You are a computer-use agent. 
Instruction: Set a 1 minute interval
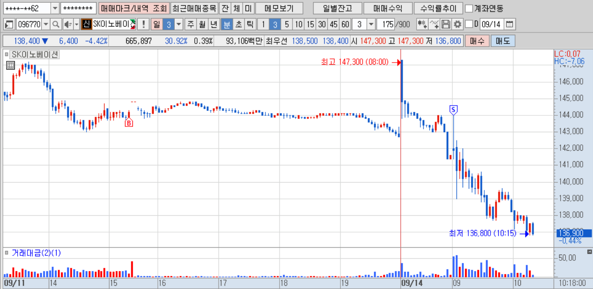click(263, 25)
